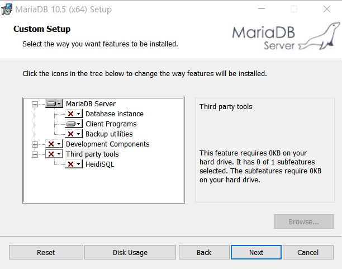Open Backup utilities feature dropdown
342x269 pixels.
[74, 134]
